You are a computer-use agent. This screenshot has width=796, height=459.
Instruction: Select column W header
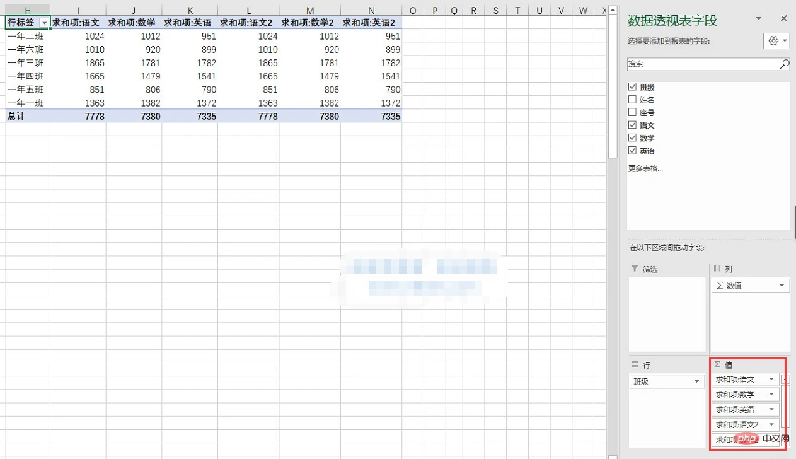tap(583, 10)
